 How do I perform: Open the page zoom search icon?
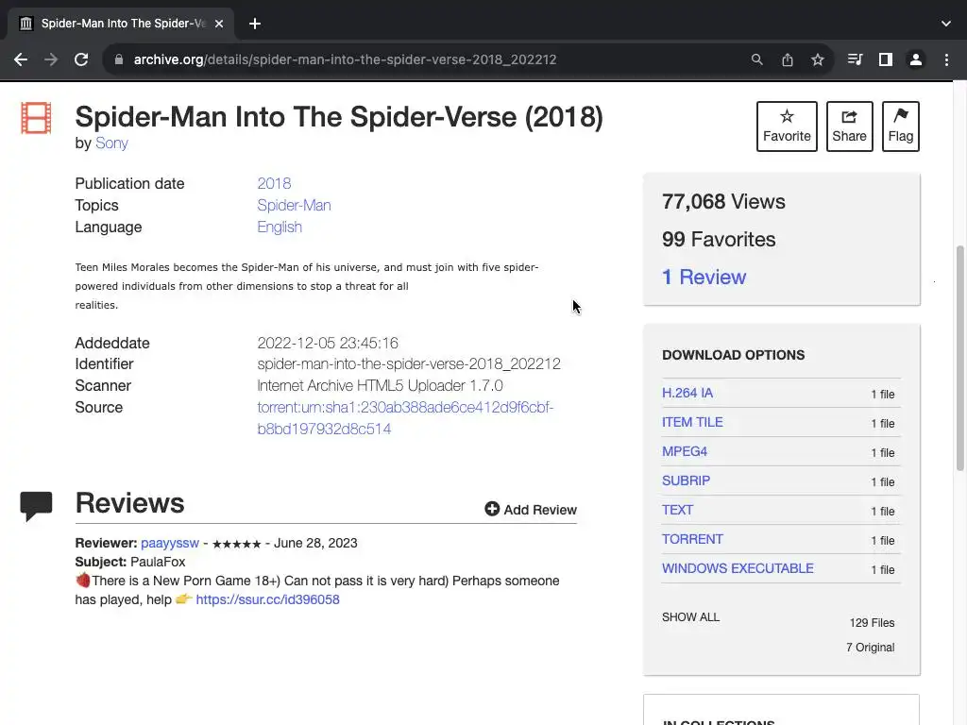tap(756, 59)
